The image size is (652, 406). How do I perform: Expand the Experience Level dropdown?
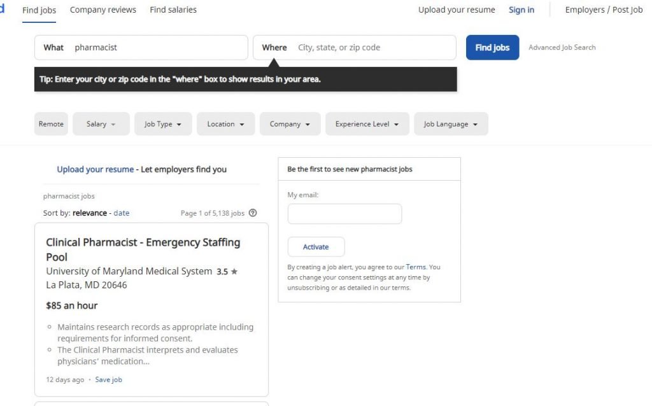pyautogui.click(x=367, y=124)
